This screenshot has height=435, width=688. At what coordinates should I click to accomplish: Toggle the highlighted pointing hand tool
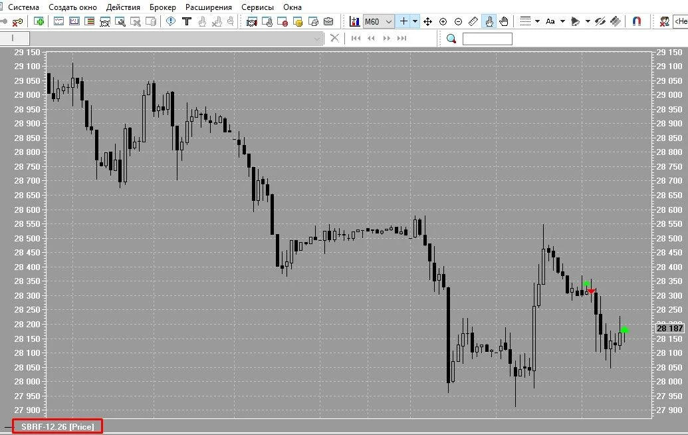coord(489,21)
